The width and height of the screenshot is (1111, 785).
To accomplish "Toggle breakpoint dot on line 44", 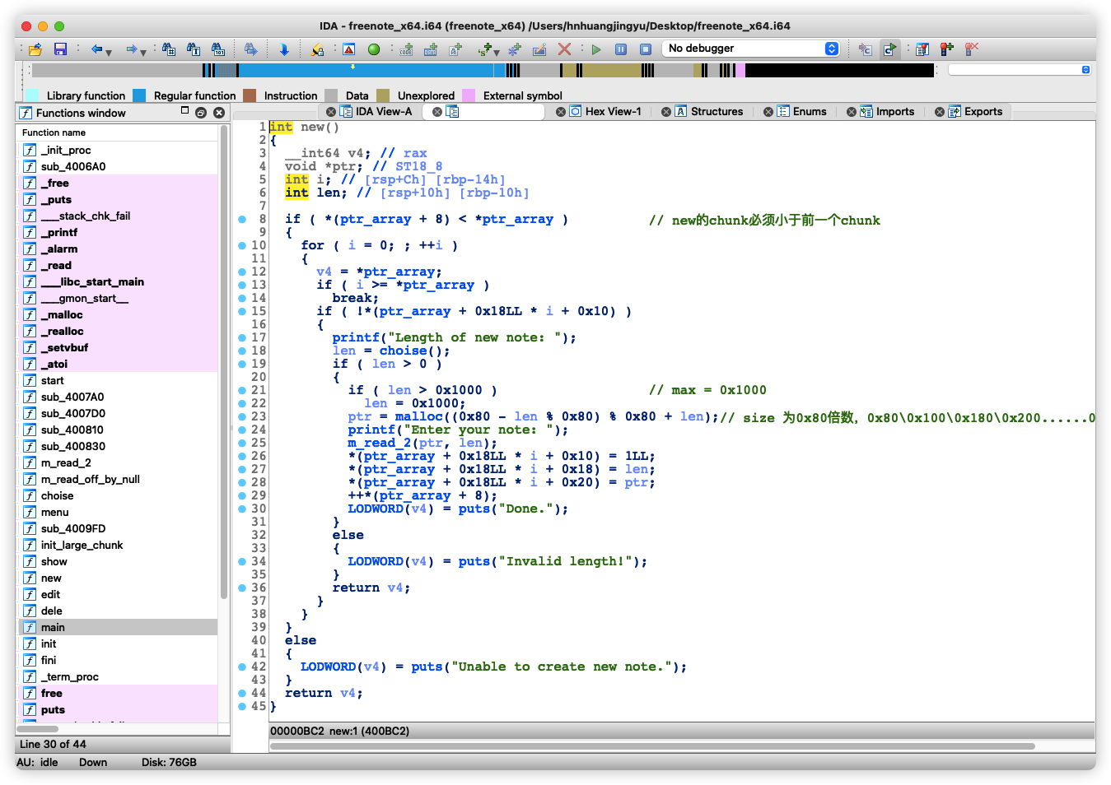I will [242, 694].
